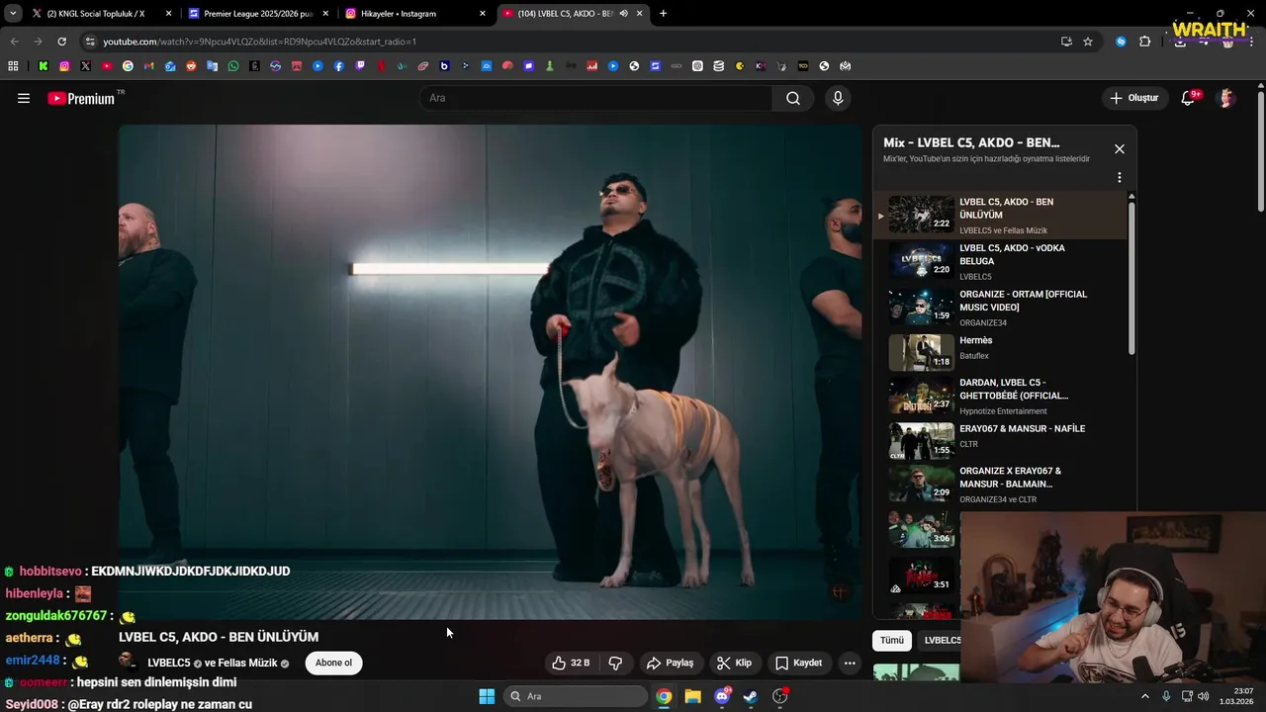Like the video with thumbs up 32 B

571,663
